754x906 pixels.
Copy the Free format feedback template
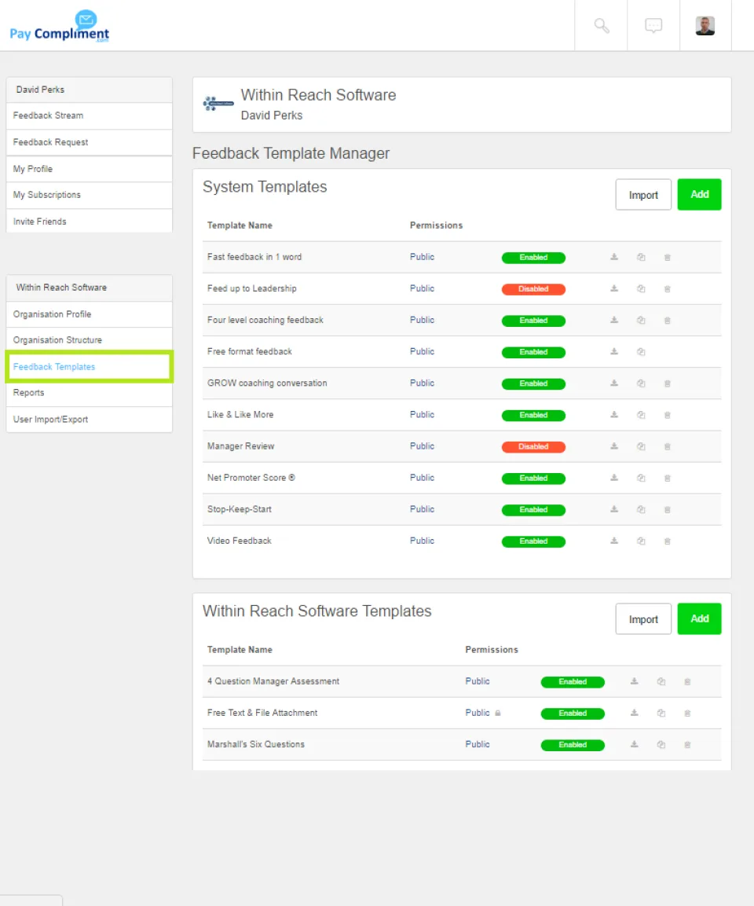(641, 351)
